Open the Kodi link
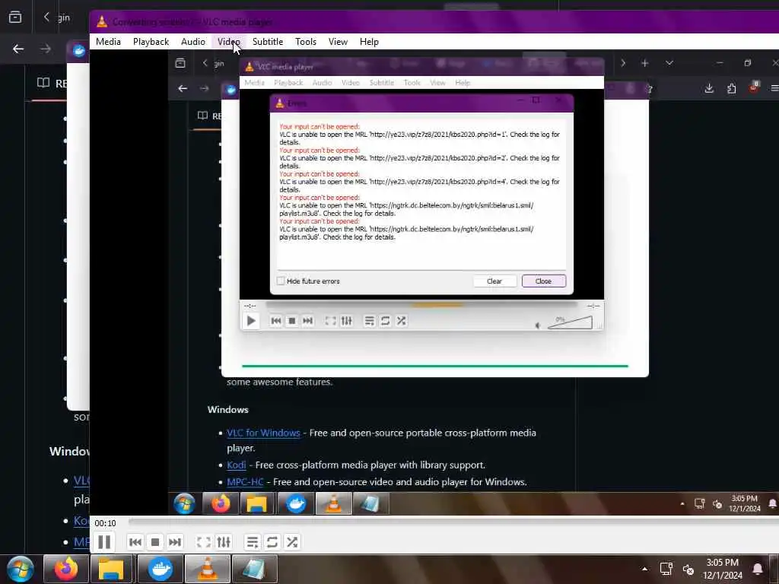 point(237,465)
